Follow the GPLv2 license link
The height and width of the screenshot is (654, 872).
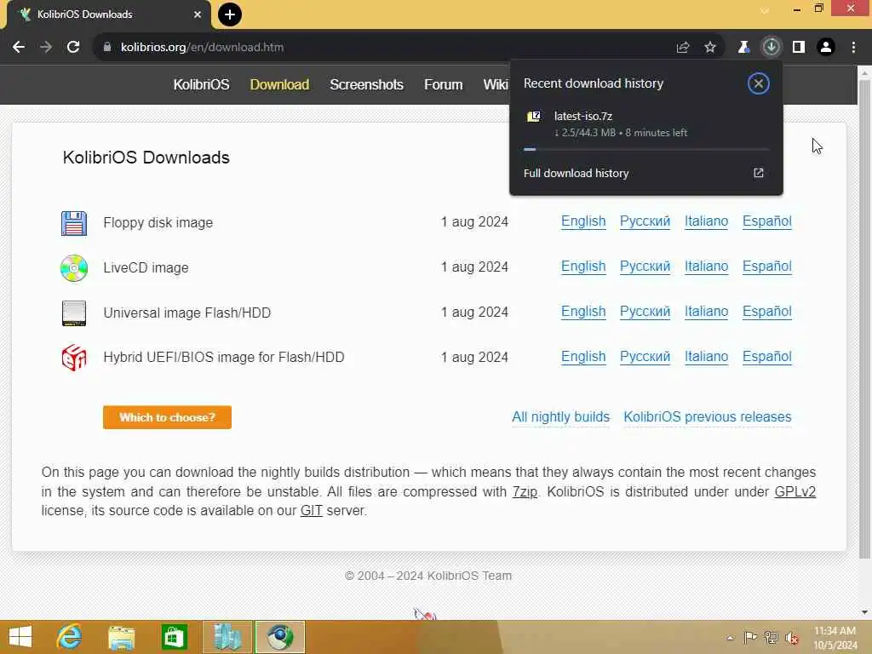pyautogui.click(x=795, y=491)
